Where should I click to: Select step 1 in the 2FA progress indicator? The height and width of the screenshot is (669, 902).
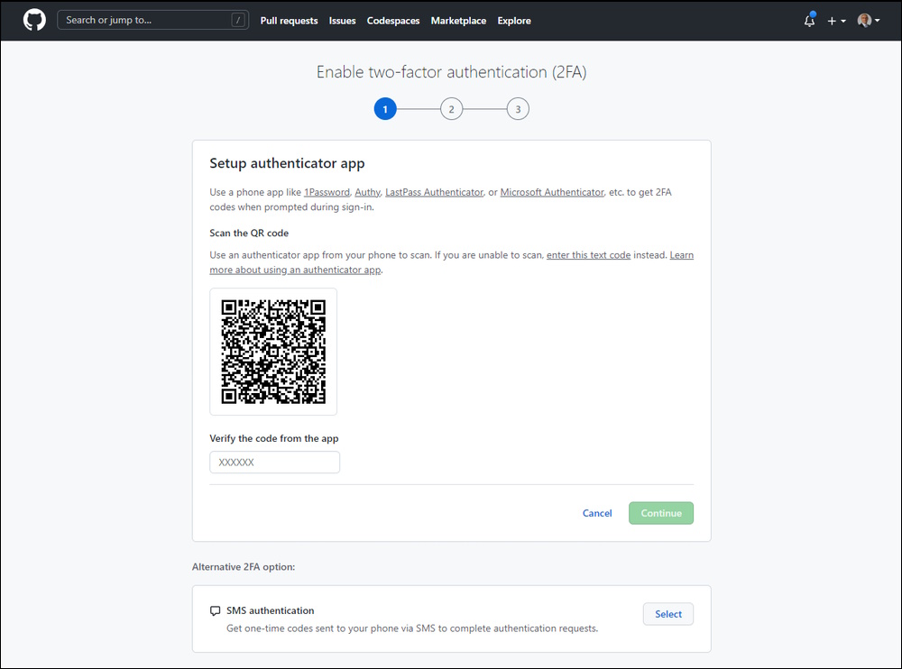(x=385, y=109)
